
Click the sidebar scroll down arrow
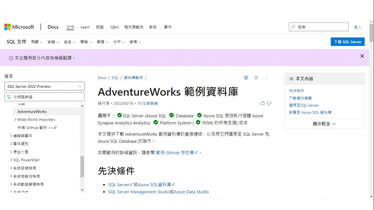point(82,190)
